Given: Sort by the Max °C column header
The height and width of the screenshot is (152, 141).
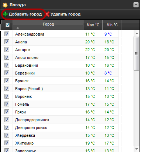Looking at the screenshot, I should click(x=93, y=25).
